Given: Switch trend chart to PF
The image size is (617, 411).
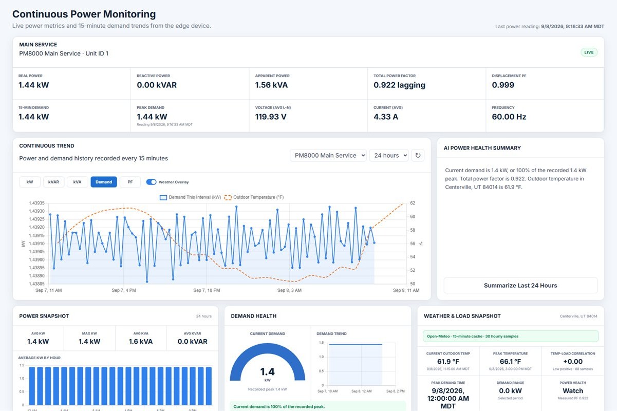Looking at the screenshot, I should (x=130, y=182).
